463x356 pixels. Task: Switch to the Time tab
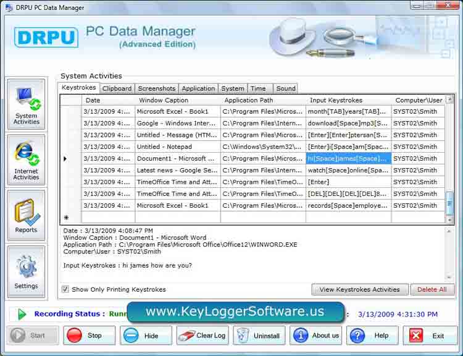[260, 88]
